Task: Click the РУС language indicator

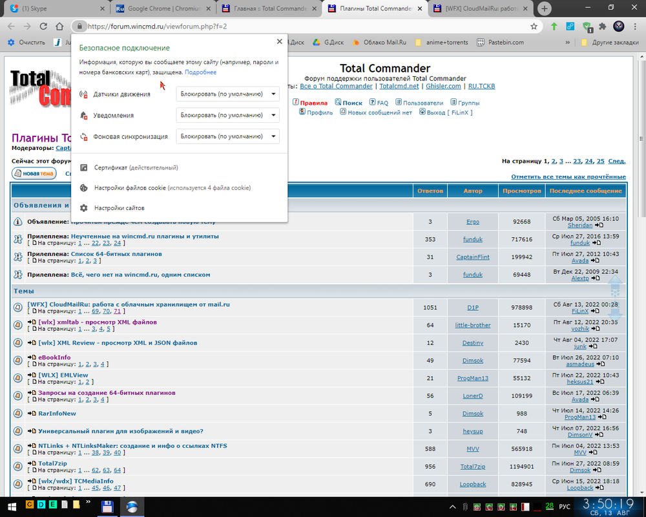Action: point(565,507)
